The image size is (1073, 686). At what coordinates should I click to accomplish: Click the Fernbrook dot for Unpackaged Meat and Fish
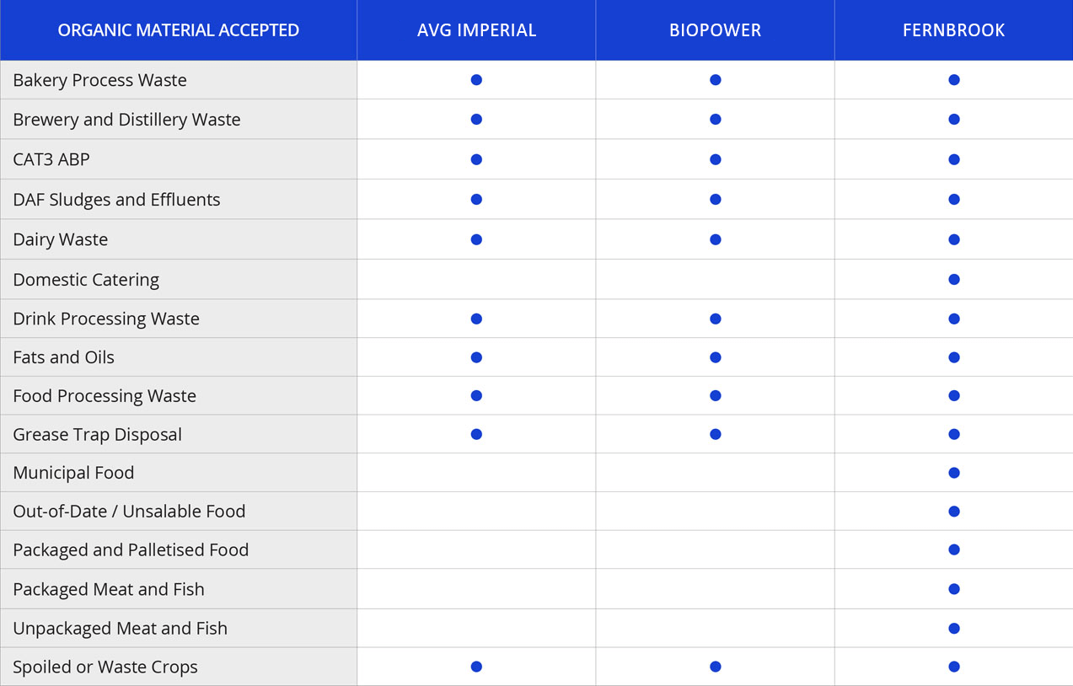coord(954,628)
